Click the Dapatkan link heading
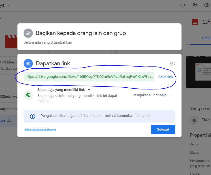Image resolution: width=211 pixels, height=175 pixels. [x=53, y=63]
